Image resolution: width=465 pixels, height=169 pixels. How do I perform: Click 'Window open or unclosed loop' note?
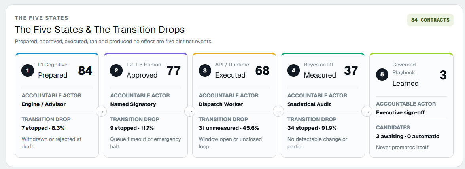(231, 143)
